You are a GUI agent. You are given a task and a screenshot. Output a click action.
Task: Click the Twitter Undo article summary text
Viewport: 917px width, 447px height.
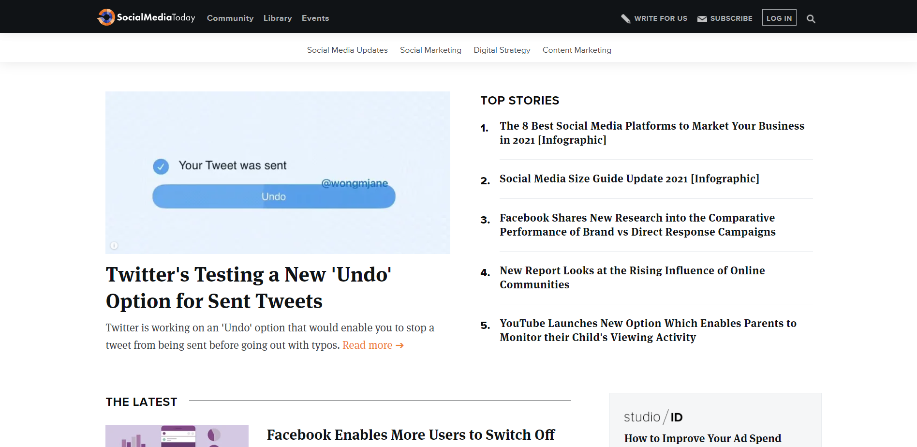coord(270,336)
